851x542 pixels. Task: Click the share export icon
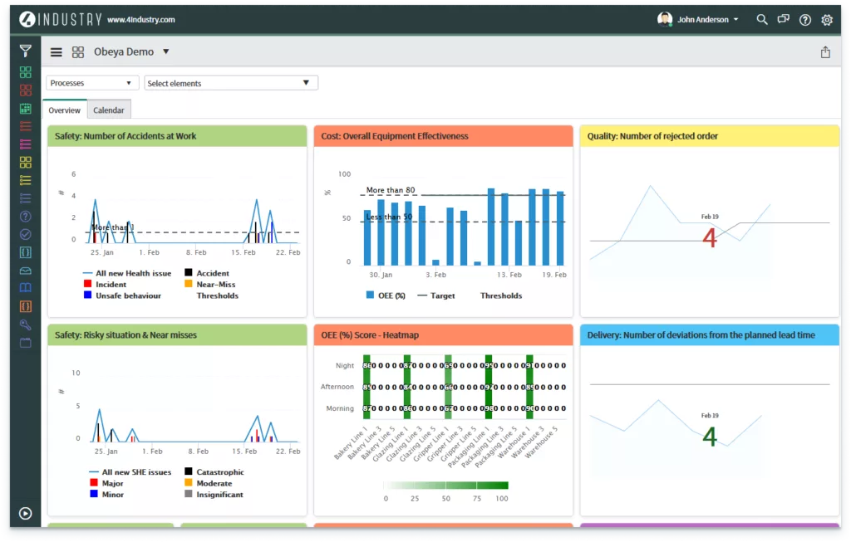pyautogui.click(x=825, y=52)
